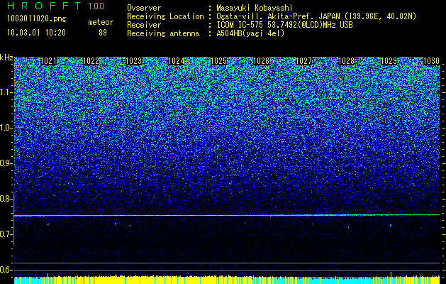The width and height of the screenshot is (446, 284).
Task: Click the observer name Masayuki Kobayashi
Action: coord(255,8)
